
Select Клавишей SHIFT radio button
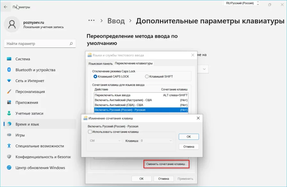147,76
